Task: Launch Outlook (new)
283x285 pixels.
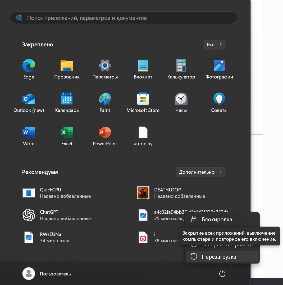Action: click(29, 103)
